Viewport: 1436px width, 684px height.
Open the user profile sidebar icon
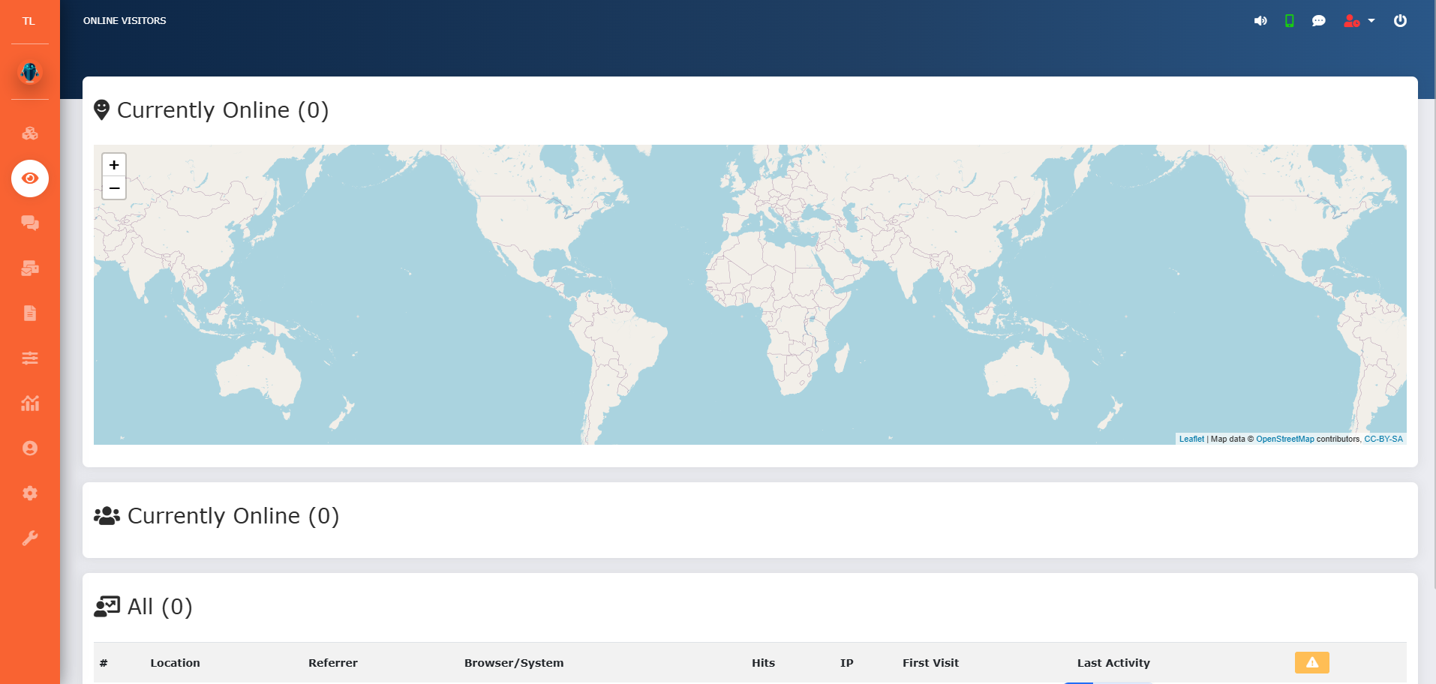point(30,448)
